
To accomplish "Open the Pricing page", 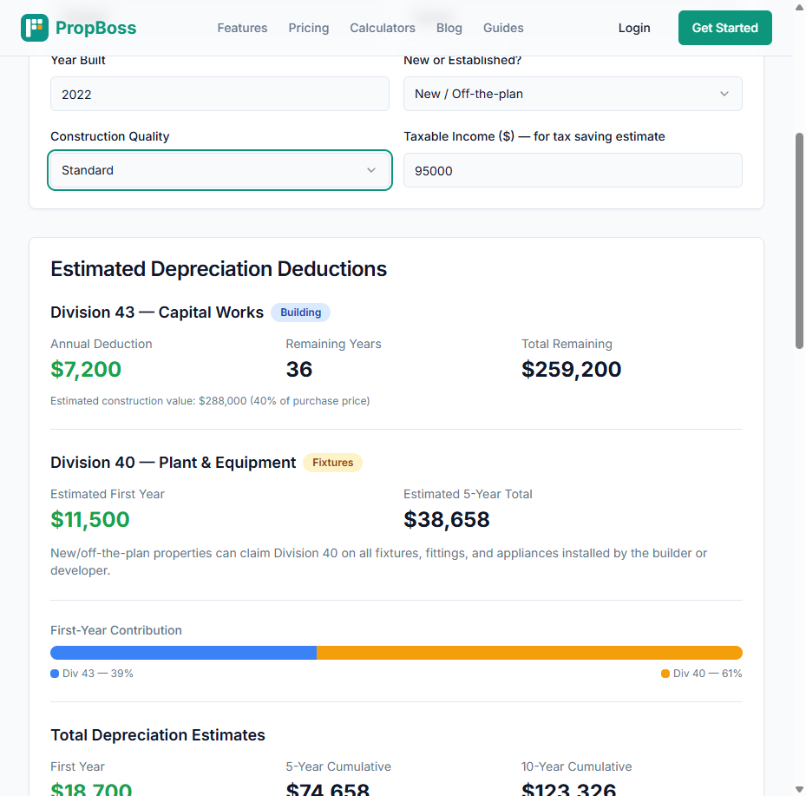I will [309, 27].
